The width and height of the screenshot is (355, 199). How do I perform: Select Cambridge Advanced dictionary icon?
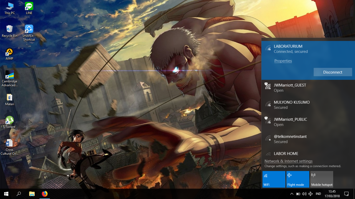[9, 79]
